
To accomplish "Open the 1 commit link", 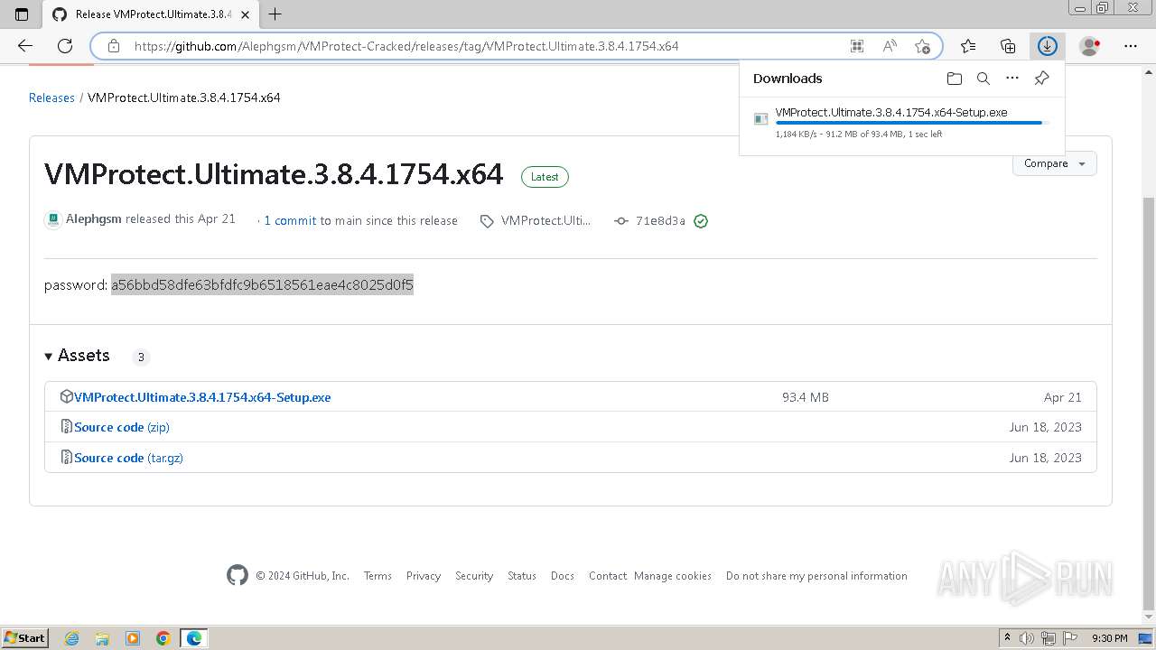I will point(290,220).
